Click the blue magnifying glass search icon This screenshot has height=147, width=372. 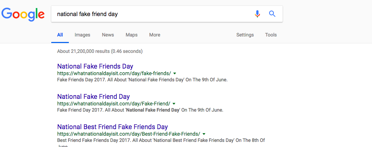click(x=272, y=14)
